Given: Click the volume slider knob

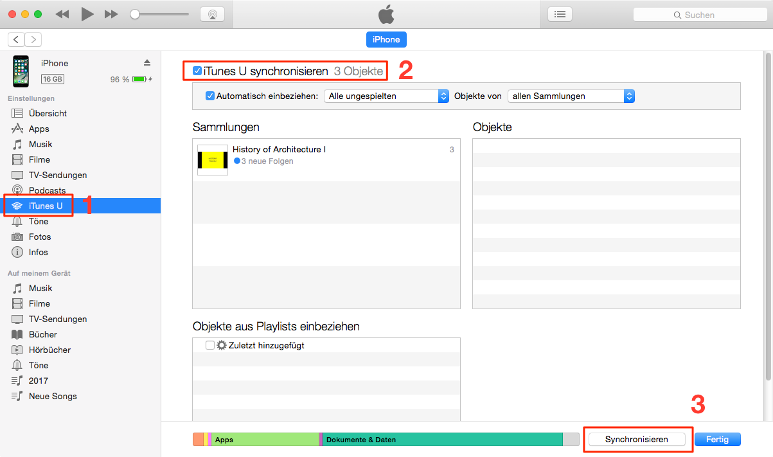Looking at the screenshot, I should (x=134, y=14).
